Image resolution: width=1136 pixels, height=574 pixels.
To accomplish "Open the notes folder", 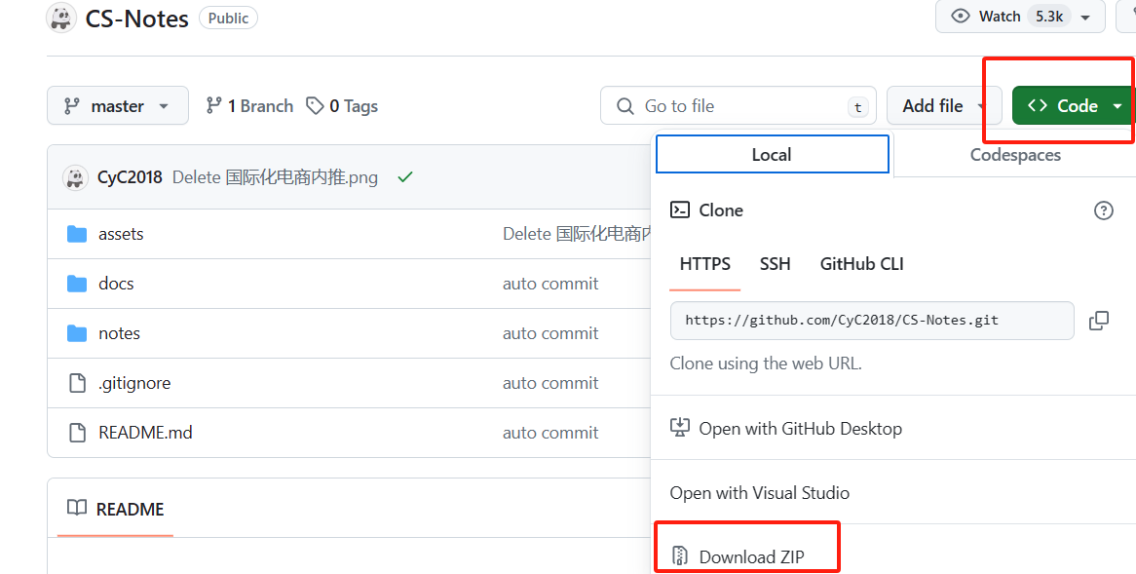I will (120, 333).
